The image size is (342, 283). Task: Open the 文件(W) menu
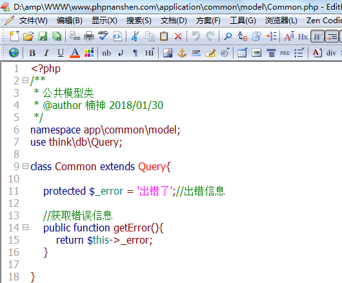(x=33, y=21)
